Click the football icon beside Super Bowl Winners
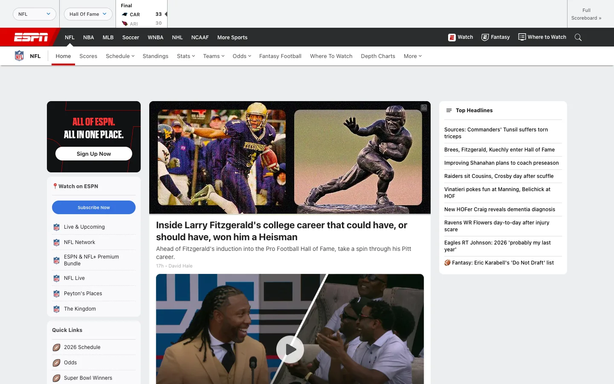 coord(56,378)
